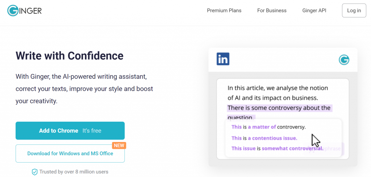Go to Ginger API page
371x177 pixels.
pyautogui.click(x=314, y=10)
